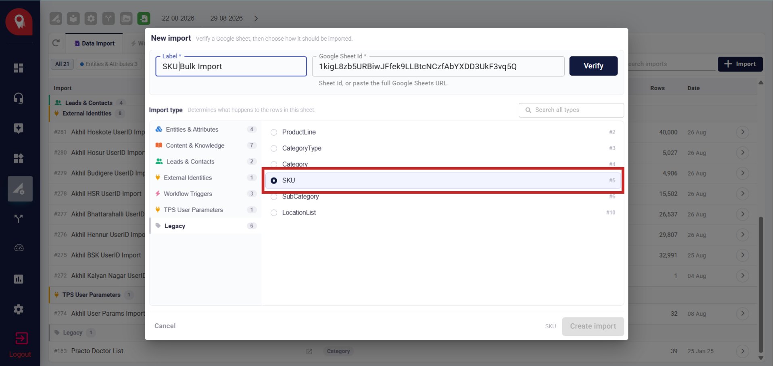Viewport: 774px width, 366px height.
Task: Focus the Label input field
Action: point(231,66)
